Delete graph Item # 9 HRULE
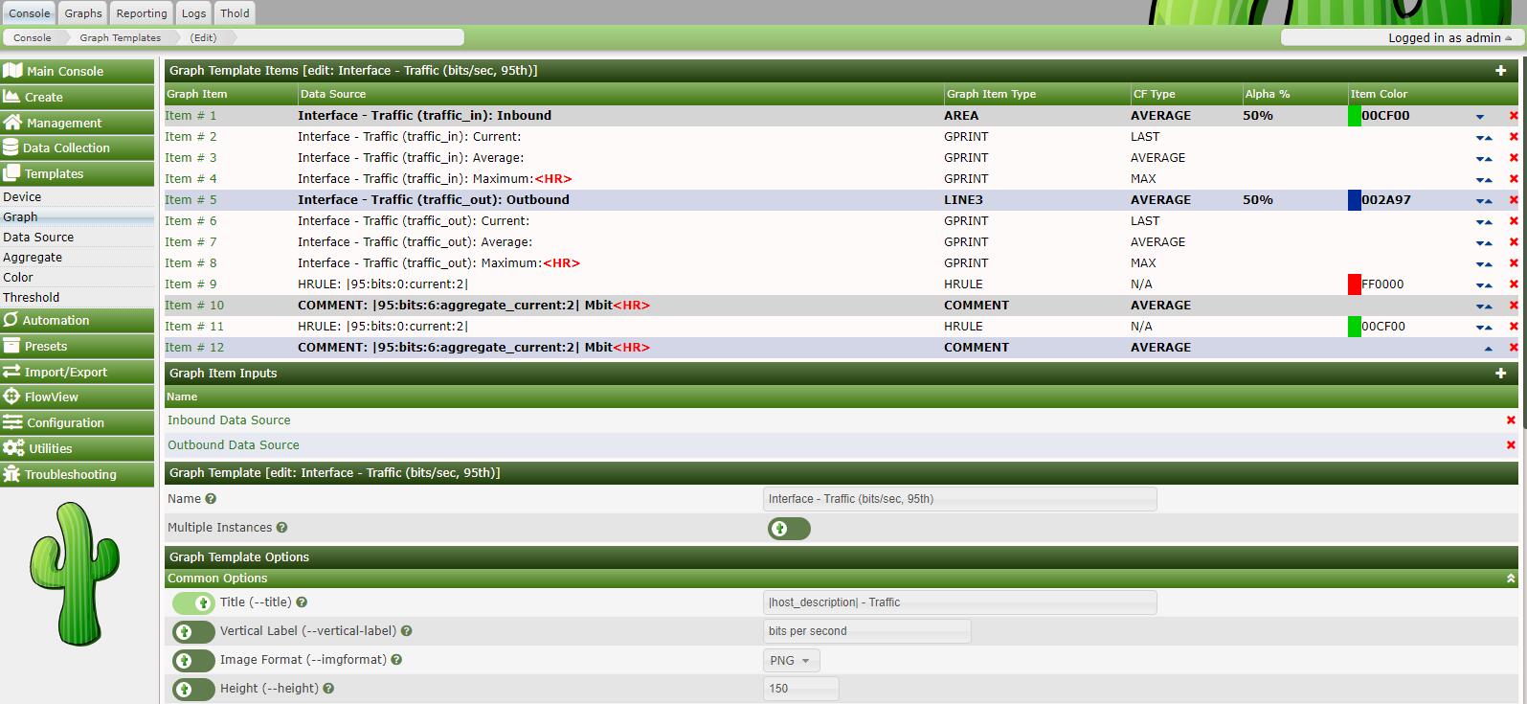The image size is (1527, 704). click(x=1514, y=284)
